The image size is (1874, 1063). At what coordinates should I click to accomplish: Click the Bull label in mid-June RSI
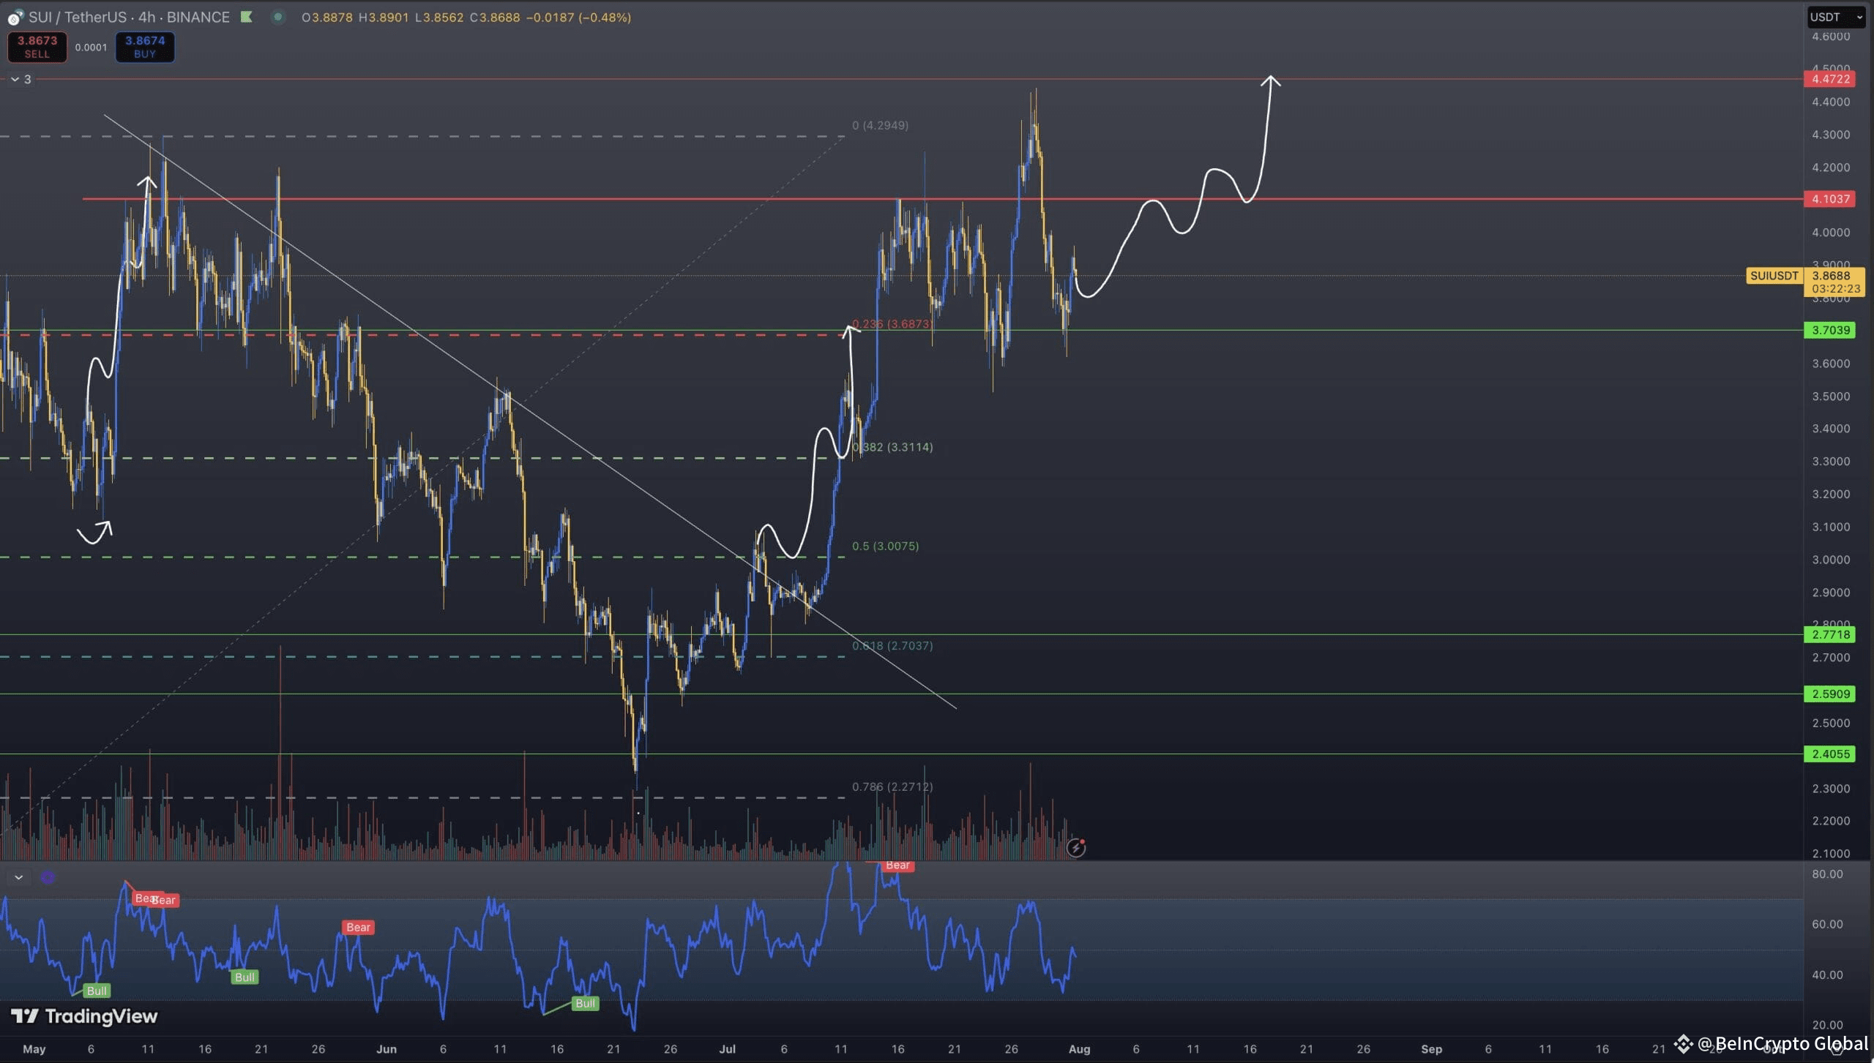point(585,1003)
